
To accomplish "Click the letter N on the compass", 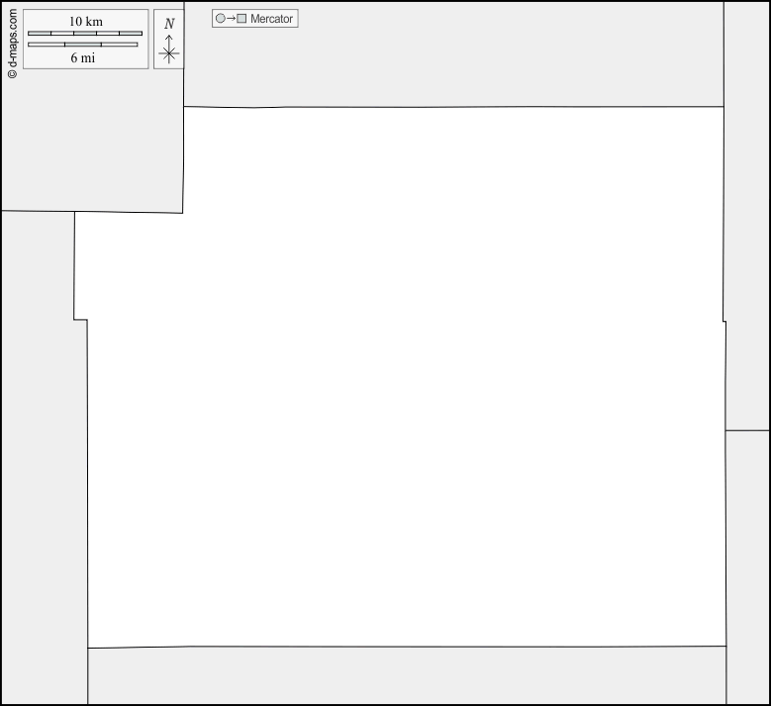I will coord(169,24).
